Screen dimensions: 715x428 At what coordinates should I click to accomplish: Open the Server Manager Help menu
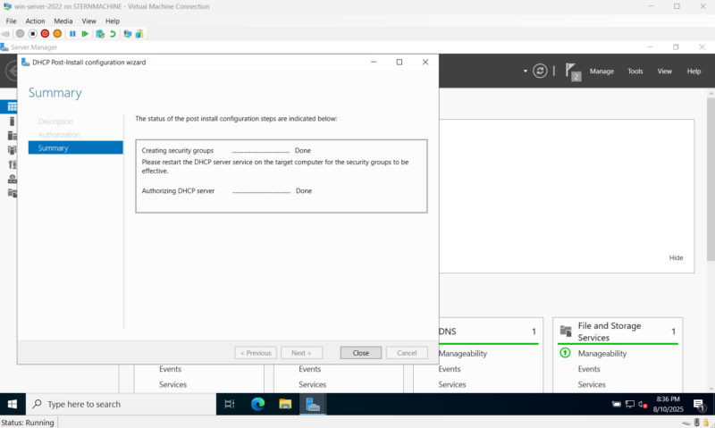tap(694, 71)
